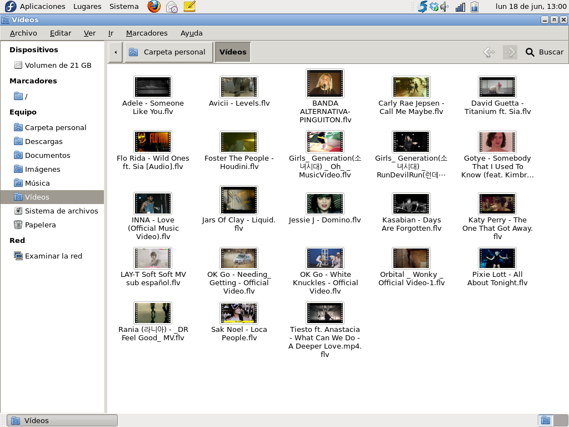The image size is (569, 427).
Task: Open the Editar menu
Action: [x=60, y=33]
